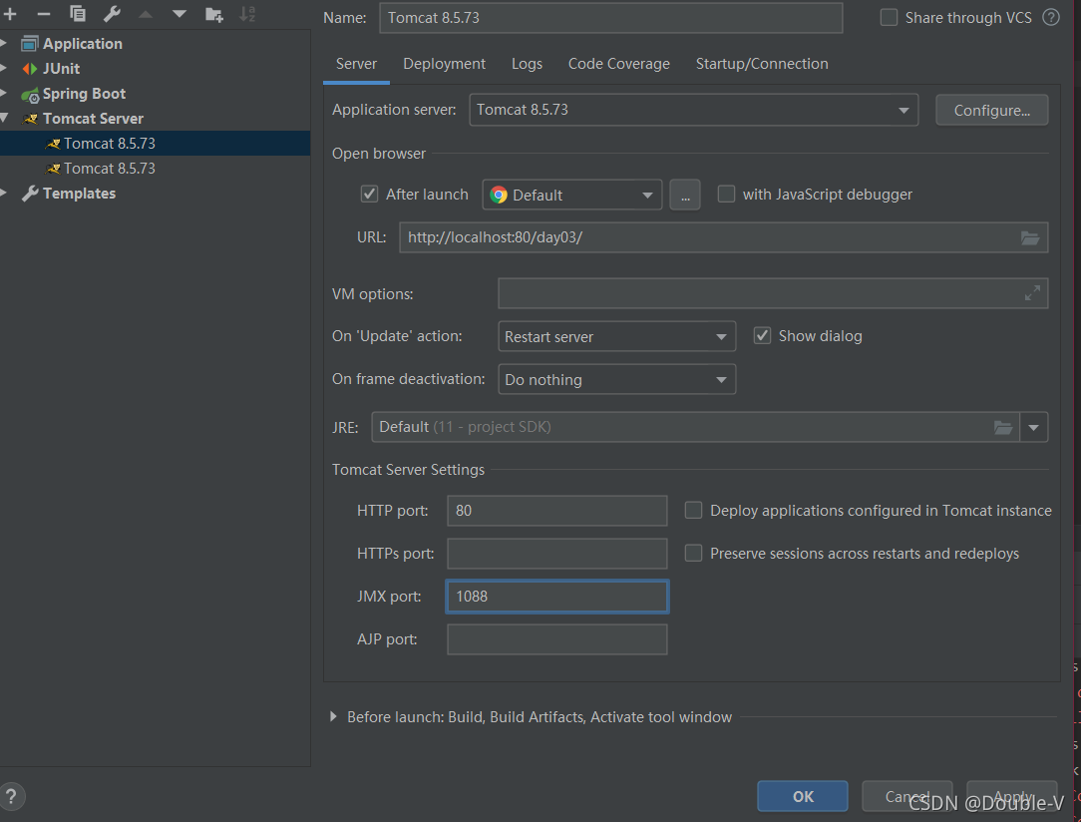Select the JUnit tree item

[156, 69]
